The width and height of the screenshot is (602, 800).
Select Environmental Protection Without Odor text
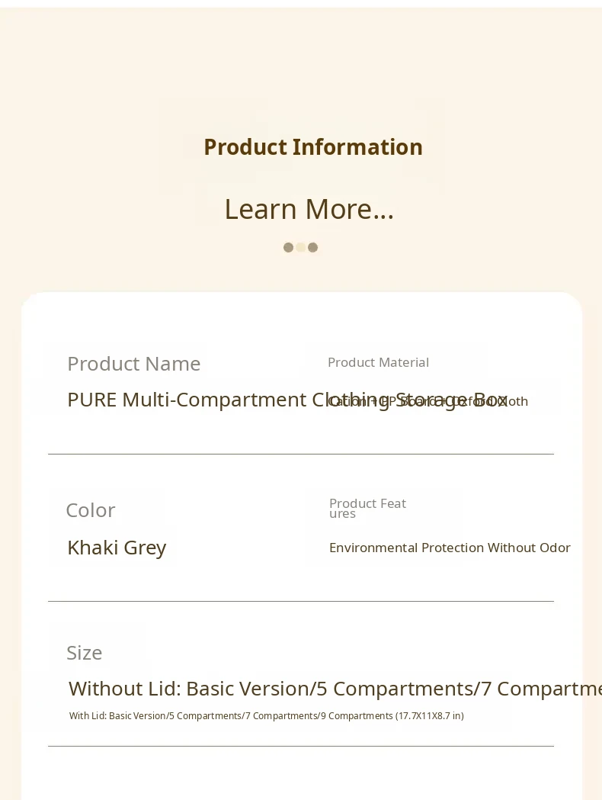pyautogui.click(x=450, y=548)
